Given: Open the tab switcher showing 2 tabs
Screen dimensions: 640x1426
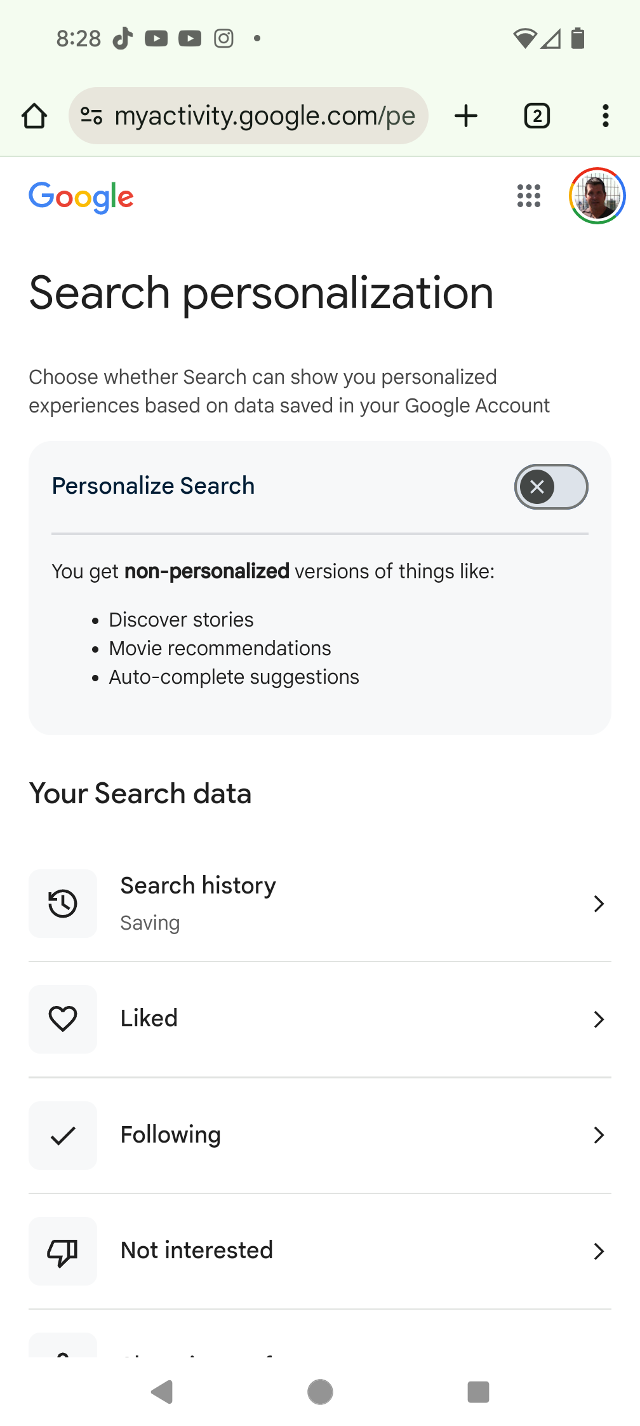Looking at the screenshot, I should coord(537,116).
